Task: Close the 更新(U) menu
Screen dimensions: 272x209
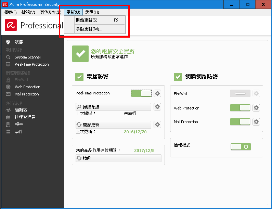Action: tap(73, 12)
